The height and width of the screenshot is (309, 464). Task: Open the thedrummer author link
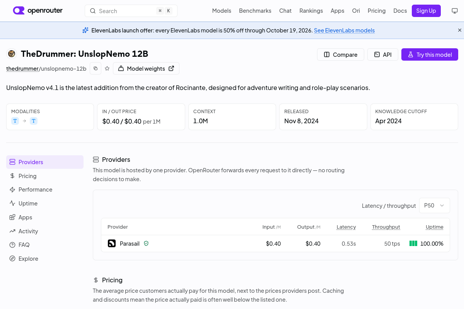tap(22, 69)
